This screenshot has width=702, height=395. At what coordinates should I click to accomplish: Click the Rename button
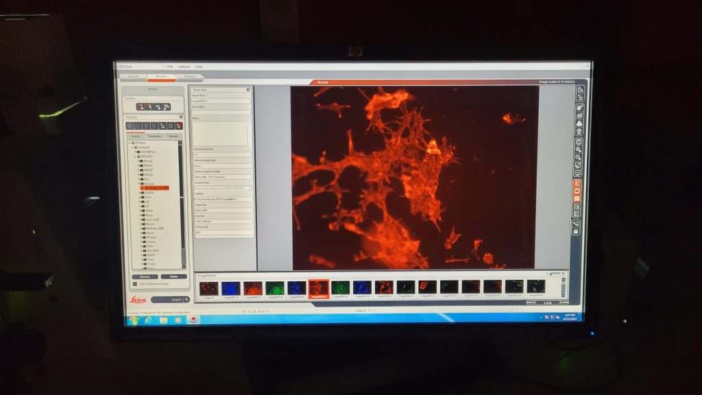[145, 277]
